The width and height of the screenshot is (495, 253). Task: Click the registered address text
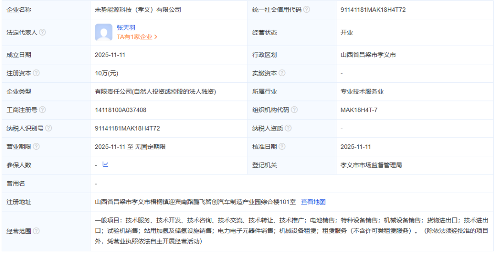point(196,202)
